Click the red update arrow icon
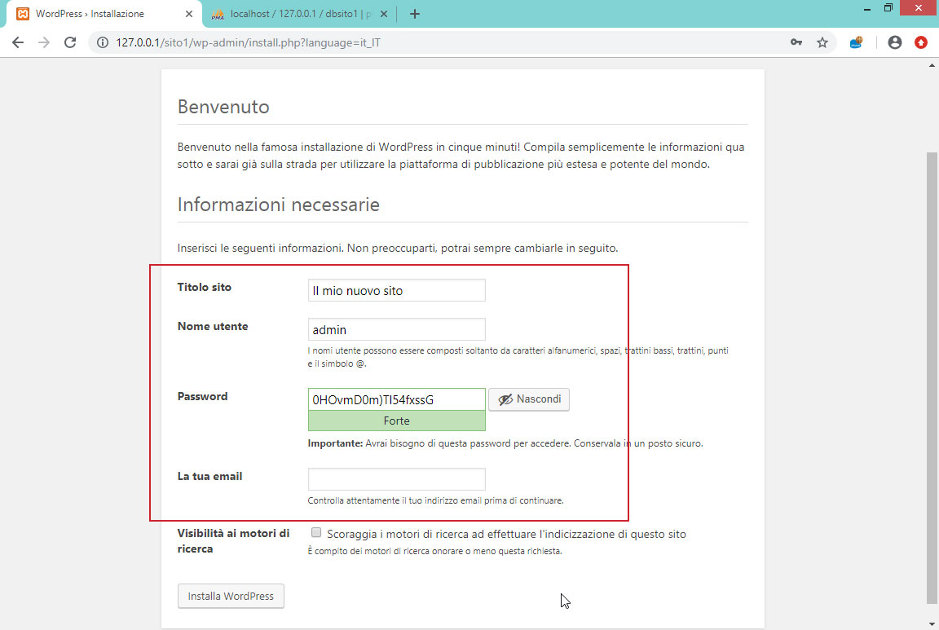This screenshot has height=630, width=939. coord(921,42)
